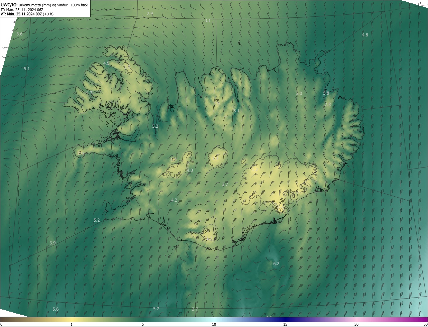The image size is (428, 327).
Task: Click the 5.1 value in north-central Iceland
Action: [236, 111]
